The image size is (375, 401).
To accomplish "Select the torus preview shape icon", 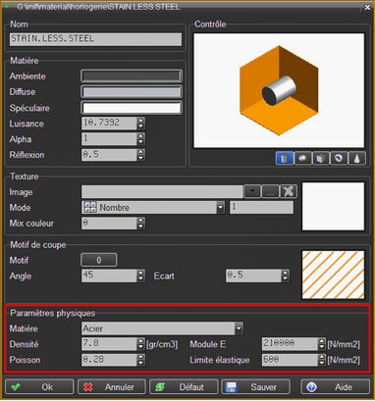I will [x=339, y=159].
